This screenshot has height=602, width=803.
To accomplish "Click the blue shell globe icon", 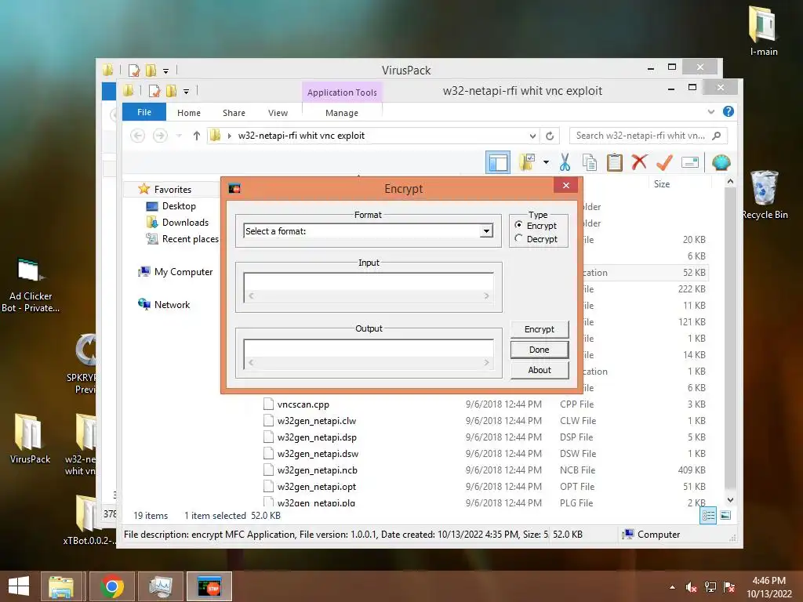I will 721,163.
